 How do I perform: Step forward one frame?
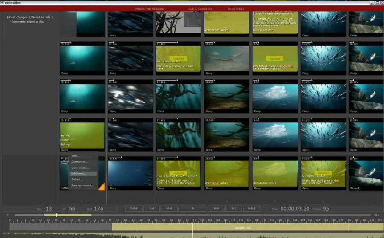(x=234, y=209)
